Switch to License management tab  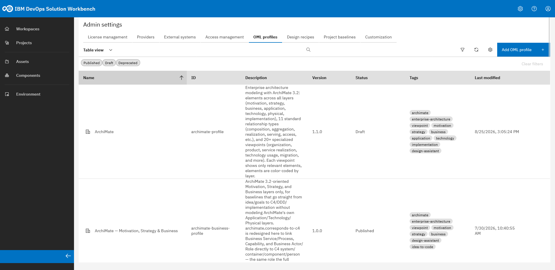tap(108, 37)
